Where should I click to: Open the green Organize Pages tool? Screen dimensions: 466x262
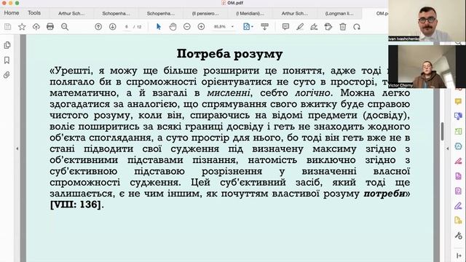point(458,131)
